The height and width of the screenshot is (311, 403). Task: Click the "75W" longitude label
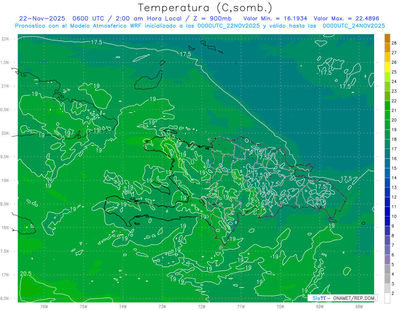pyautogui.click(x=83, y=306)
